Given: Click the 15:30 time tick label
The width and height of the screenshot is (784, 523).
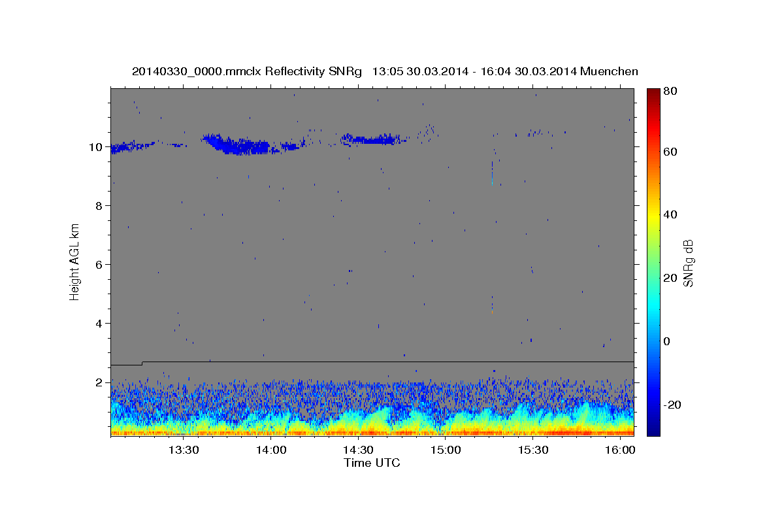Looking at the screenshot, I should (x=532, y=450).
